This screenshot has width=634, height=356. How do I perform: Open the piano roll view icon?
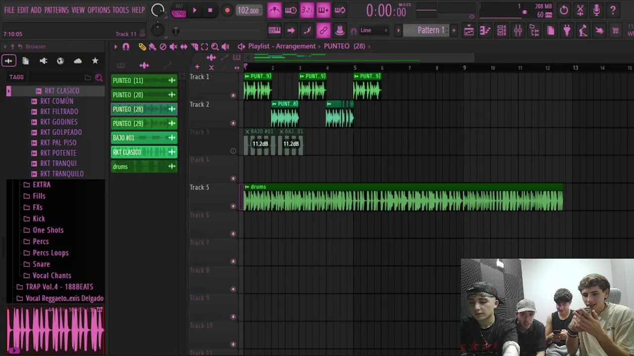tap(485, 31)
